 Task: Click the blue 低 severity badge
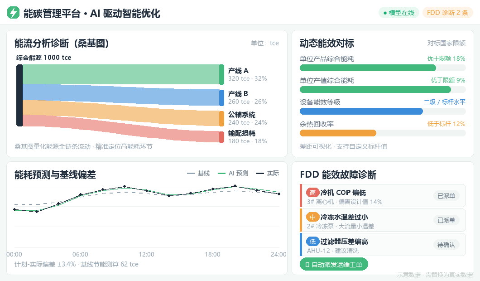312,242
